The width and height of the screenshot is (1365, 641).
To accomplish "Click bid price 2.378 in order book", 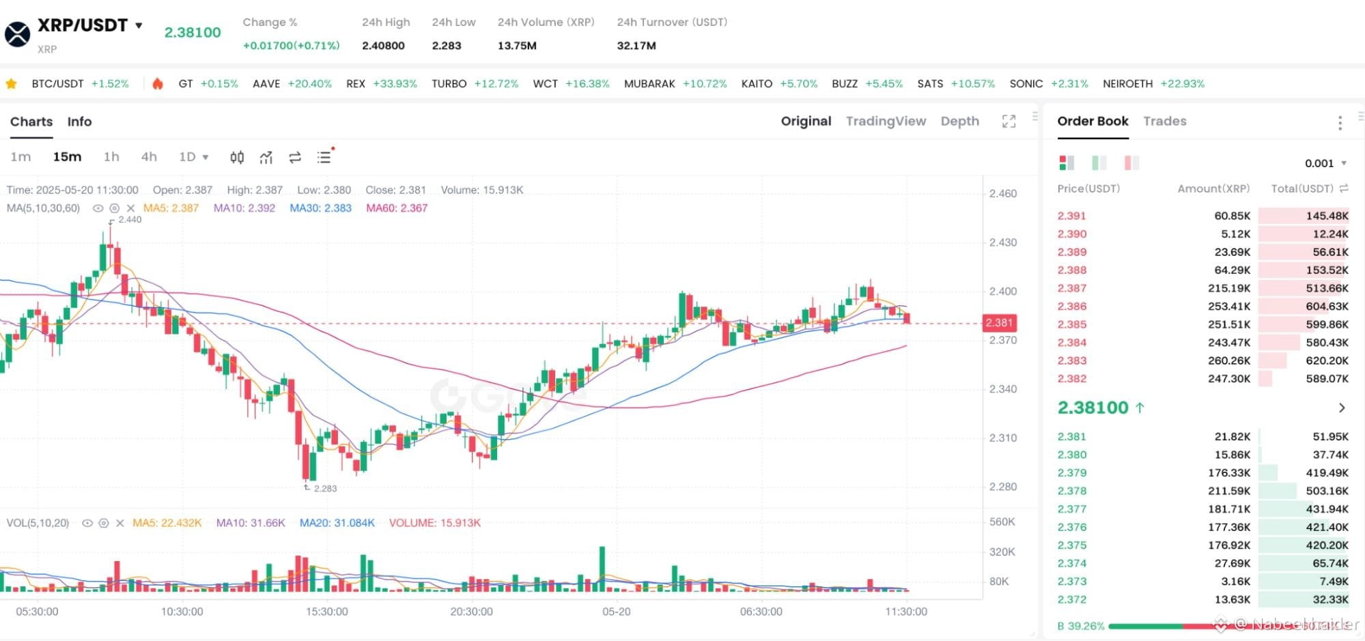I will click(x=1071, y=491).
